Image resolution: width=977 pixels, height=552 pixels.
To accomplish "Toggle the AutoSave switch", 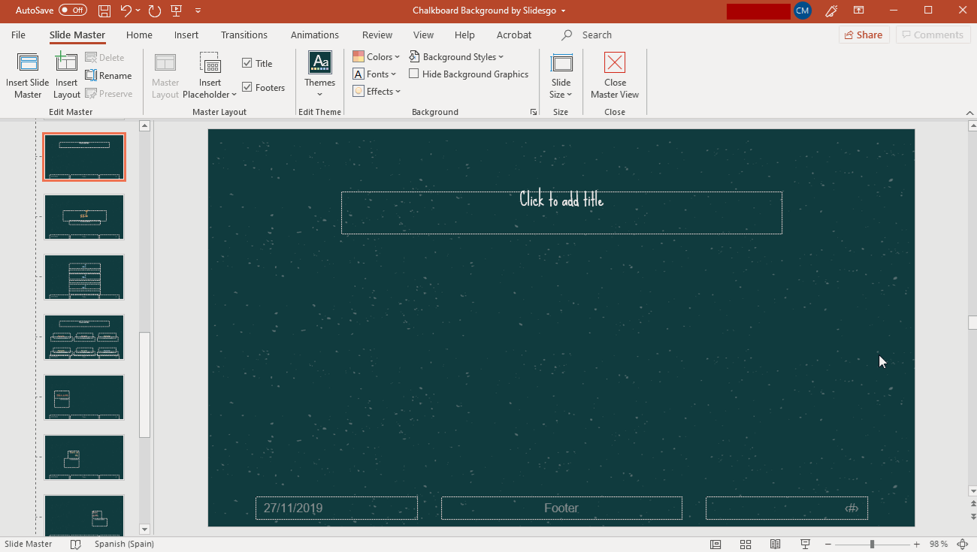I will click(x=73, y=11).
